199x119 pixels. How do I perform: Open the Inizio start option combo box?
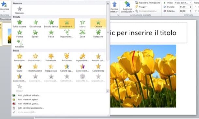point(183,3)
